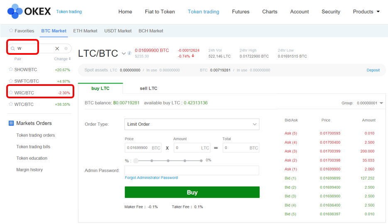388x224 pixels.
Task: Open the Favorities tab with star icon
Action: pyautogui.click(x=22, y=31)
